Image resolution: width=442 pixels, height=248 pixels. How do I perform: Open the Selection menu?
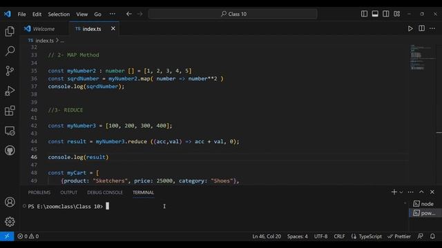coord(59,14)
